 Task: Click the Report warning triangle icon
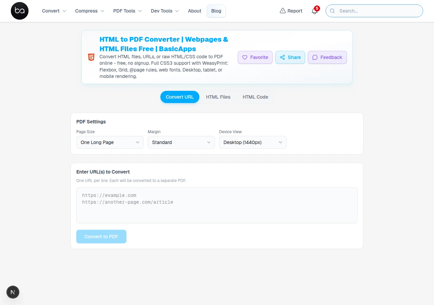pyautogui.click(x=283, y=11)
